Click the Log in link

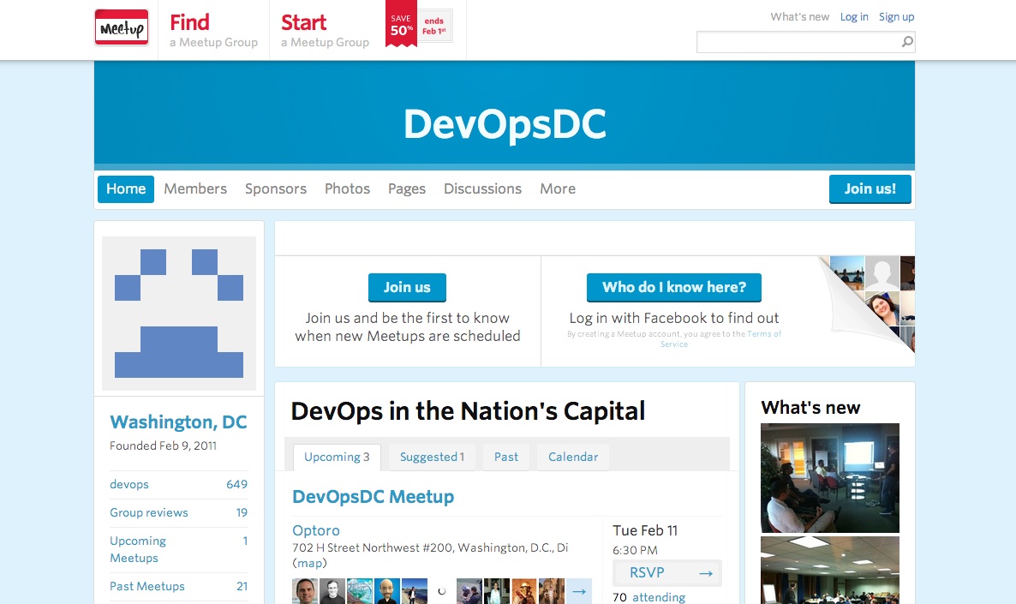(854, 17)
